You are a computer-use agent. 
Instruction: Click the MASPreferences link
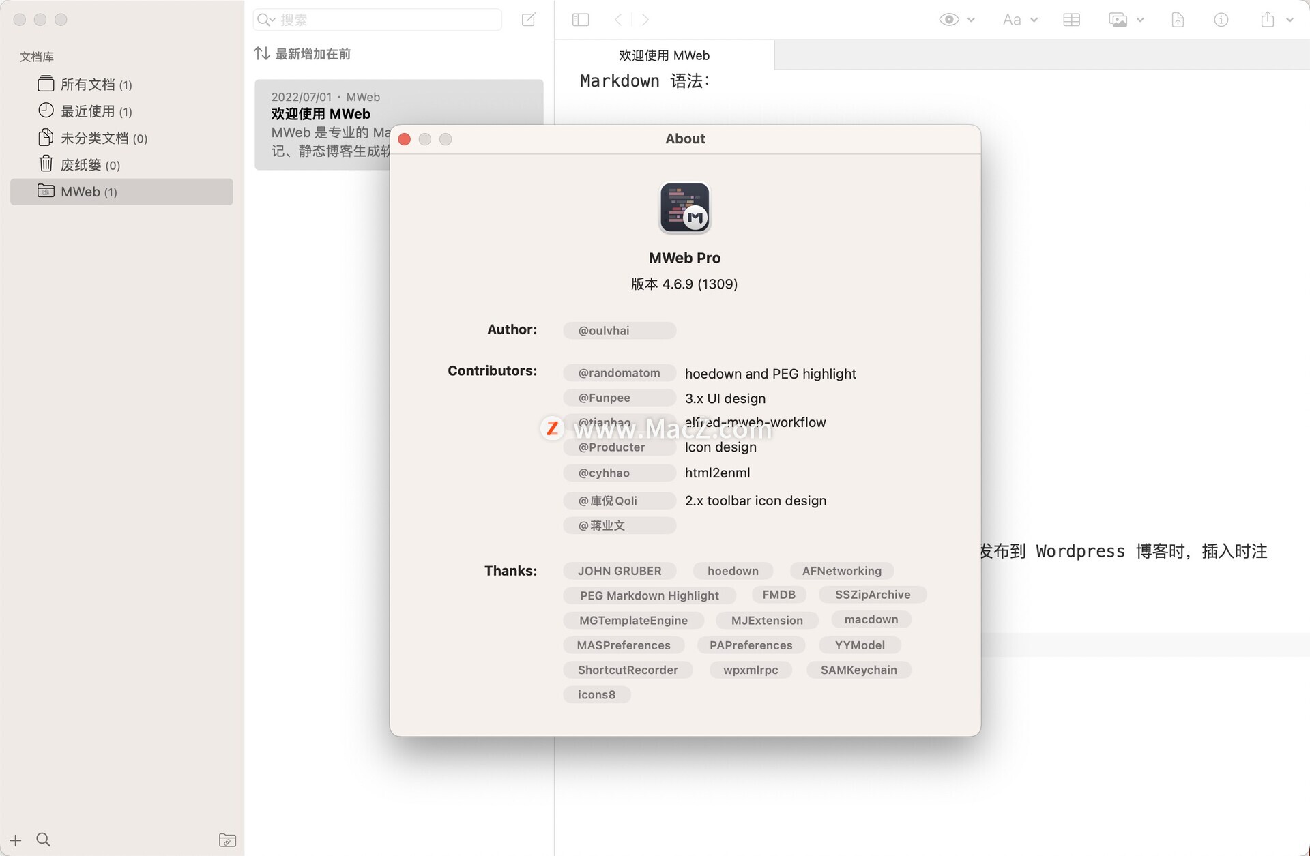(624, 645)
